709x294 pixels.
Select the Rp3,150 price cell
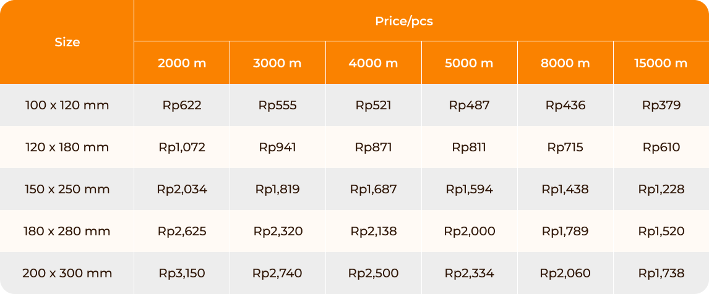pyautogui.click(x=182, y=273)
